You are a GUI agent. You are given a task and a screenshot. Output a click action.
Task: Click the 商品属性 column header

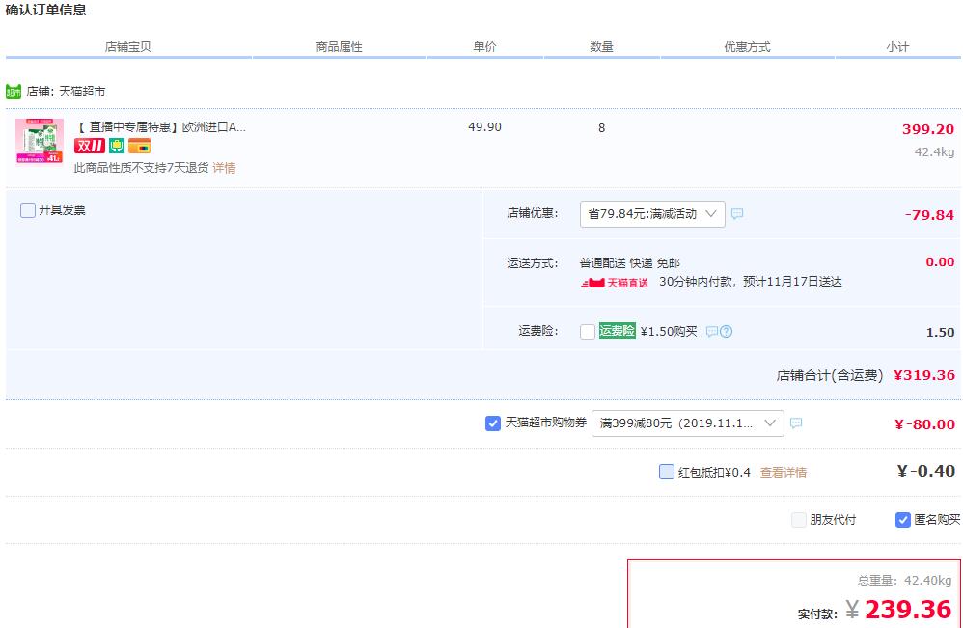coord(339,46)
